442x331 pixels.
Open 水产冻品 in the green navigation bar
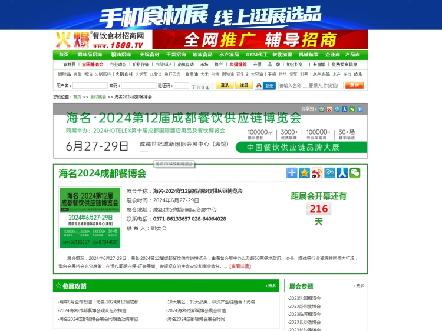(229, 55)
